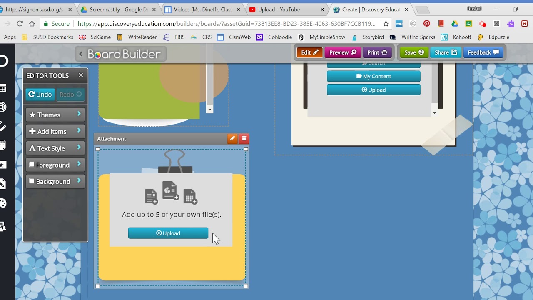Open the people icon in the left sidebar
The width and height of the screenshot is (533, 300).
click(3, 227)
